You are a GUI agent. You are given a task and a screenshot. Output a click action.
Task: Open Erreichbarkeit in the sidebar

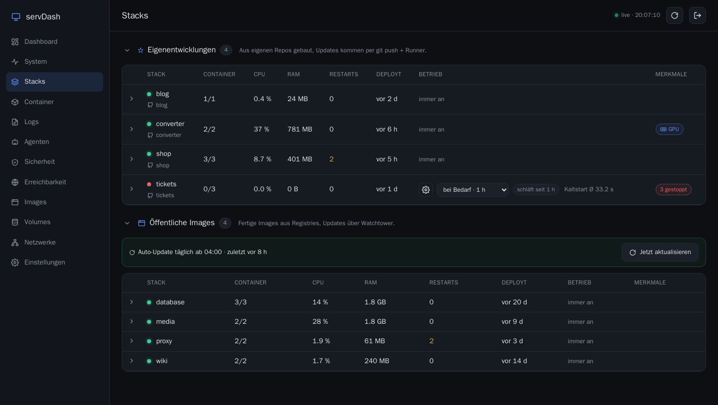54,182
